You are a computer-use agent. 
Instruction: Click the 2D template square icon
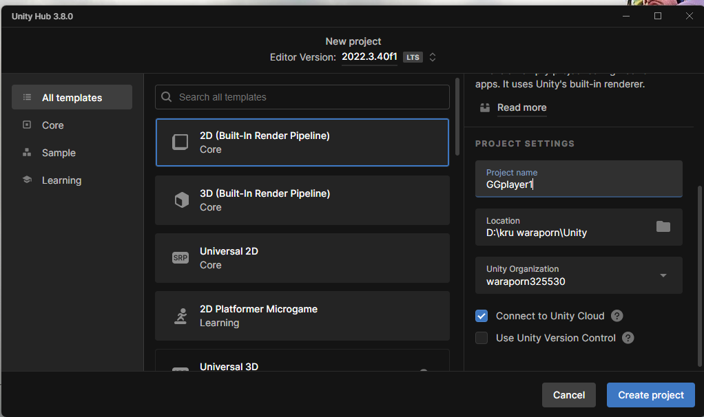click(x=180, y=142)
